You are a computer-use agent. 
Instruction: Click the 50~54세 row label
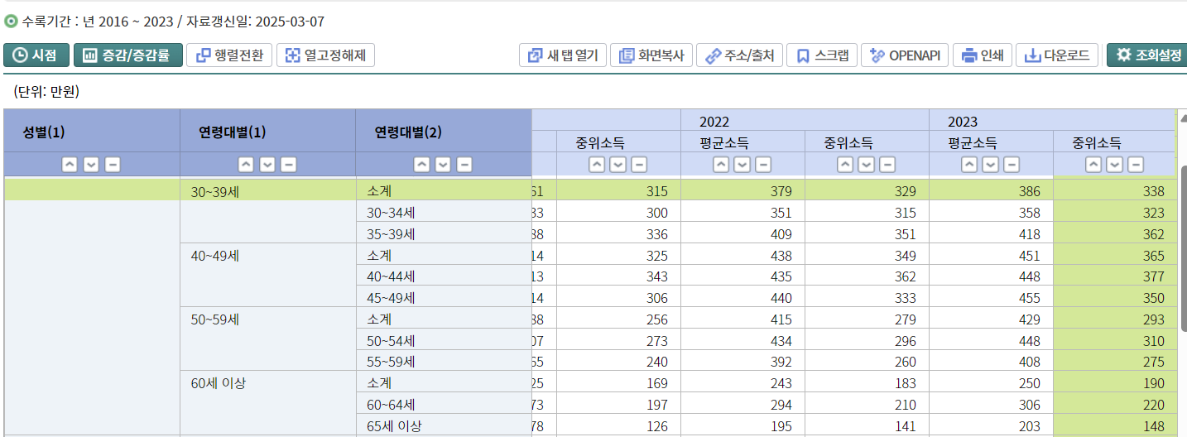click(391, 340)
